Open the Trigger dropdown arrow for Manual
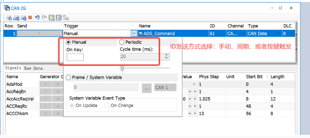The image size is (310, 138). (133, 33)
